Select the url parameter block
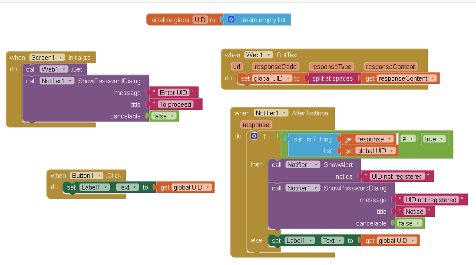Viewport: 476px width, 265px height. click(237, 67)
